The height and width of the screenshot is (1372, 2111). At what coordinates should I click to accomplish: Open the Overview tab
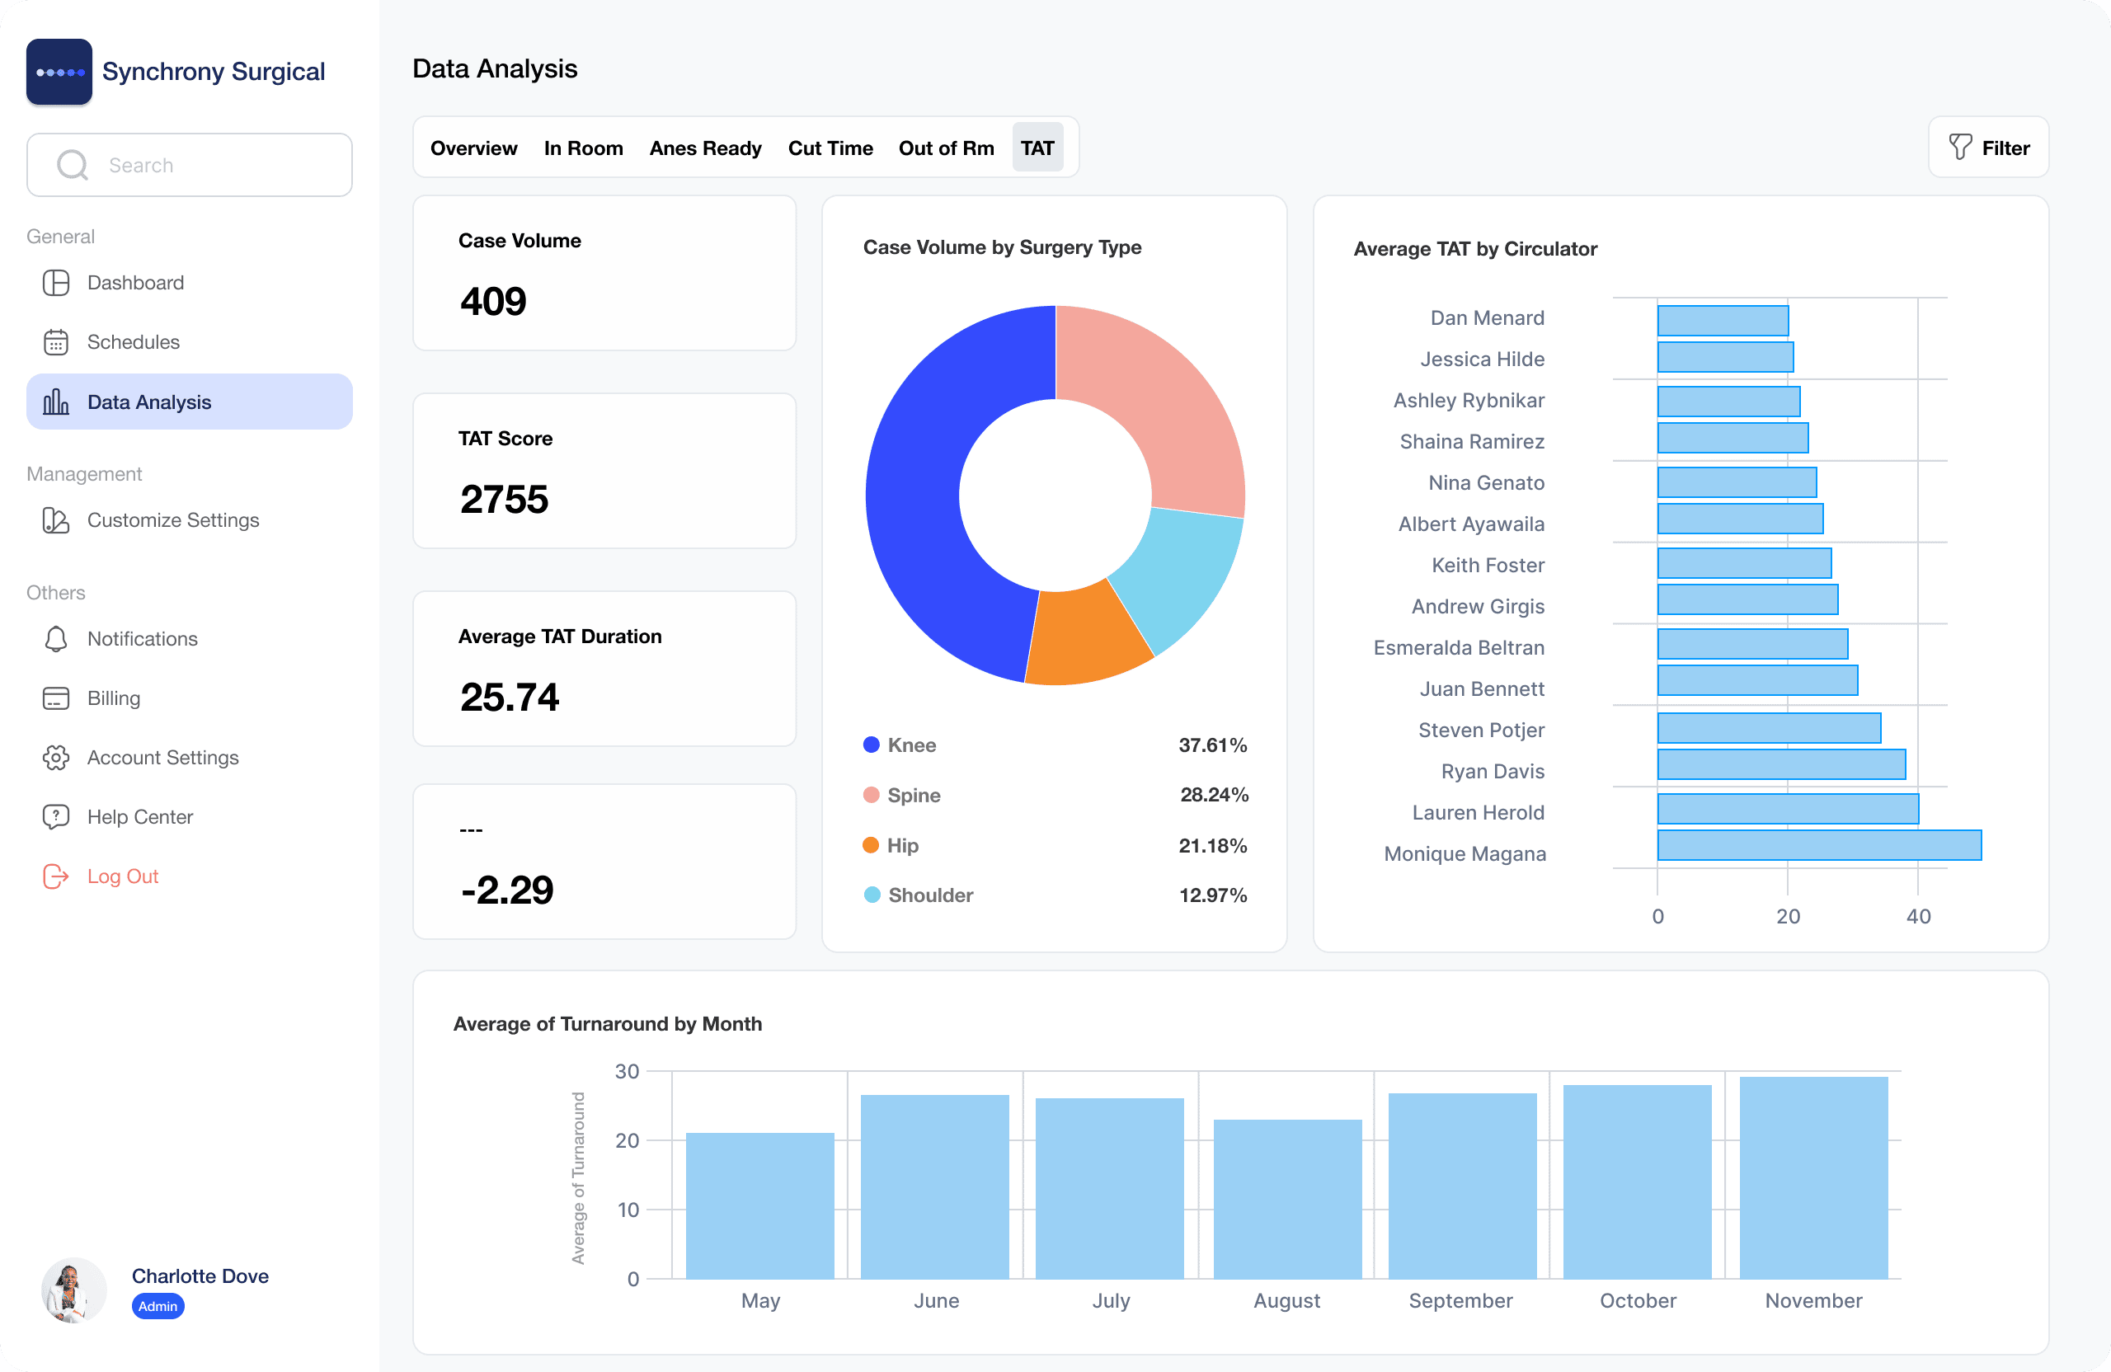pyautogui.click(x=473, y=148)
